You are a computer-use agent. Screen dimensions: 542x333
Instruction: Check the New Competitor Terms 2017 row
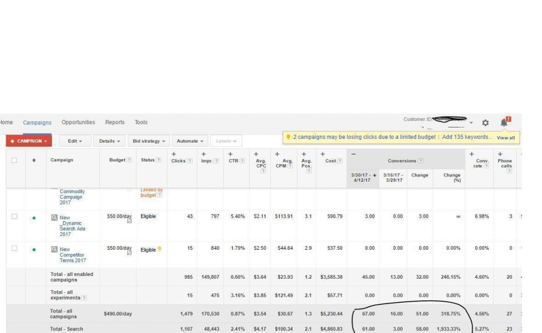pos(14,248)
